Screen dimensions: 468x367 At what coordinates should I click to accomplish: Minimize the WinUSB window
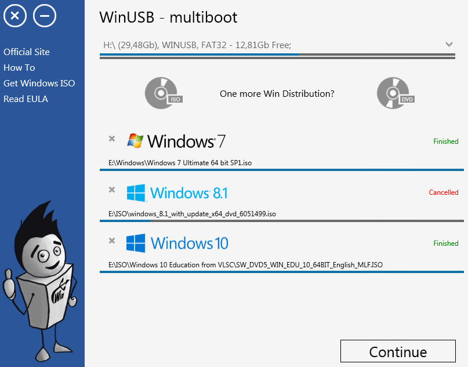click(x=45, y=16)
